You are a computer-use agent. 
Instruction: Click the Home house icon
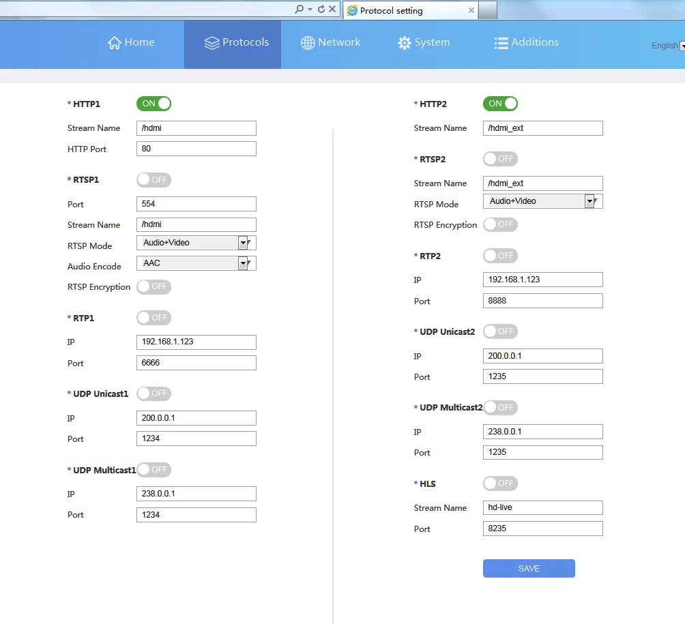pos(115,42)
